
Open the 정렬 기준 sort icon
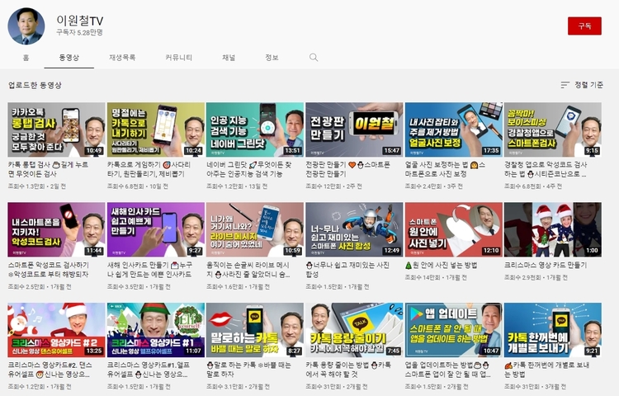click(x=565, y=85)
